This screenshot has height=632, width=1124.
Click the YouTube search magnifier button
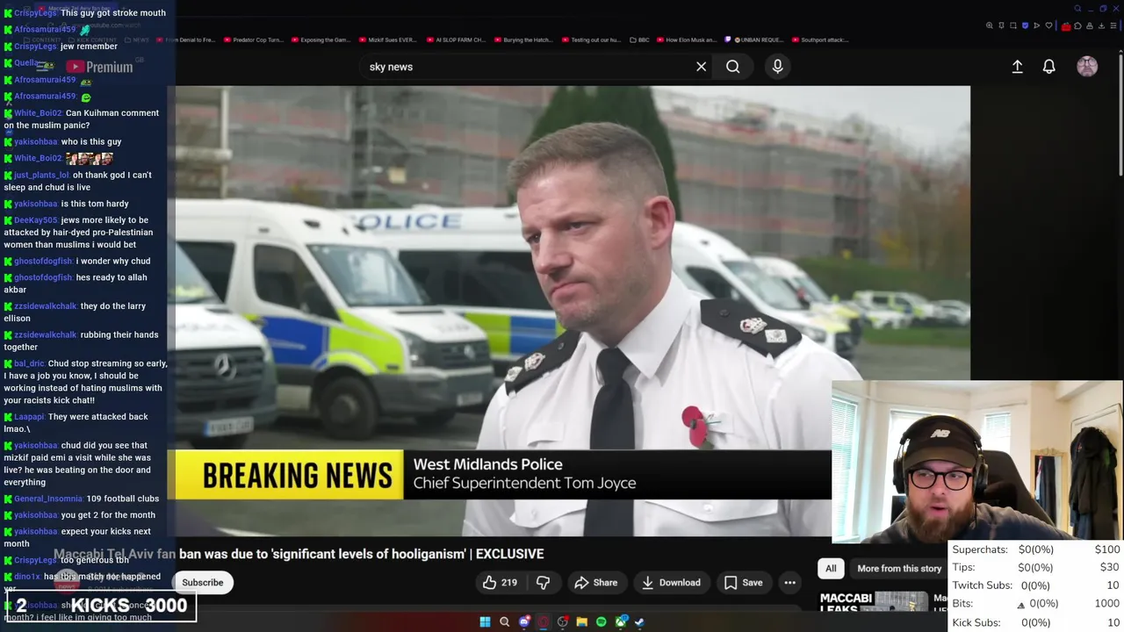[732, 67]
